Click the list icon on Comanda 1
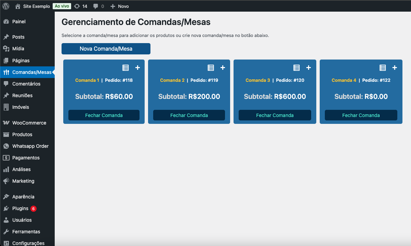 click(x=125, y=68)
